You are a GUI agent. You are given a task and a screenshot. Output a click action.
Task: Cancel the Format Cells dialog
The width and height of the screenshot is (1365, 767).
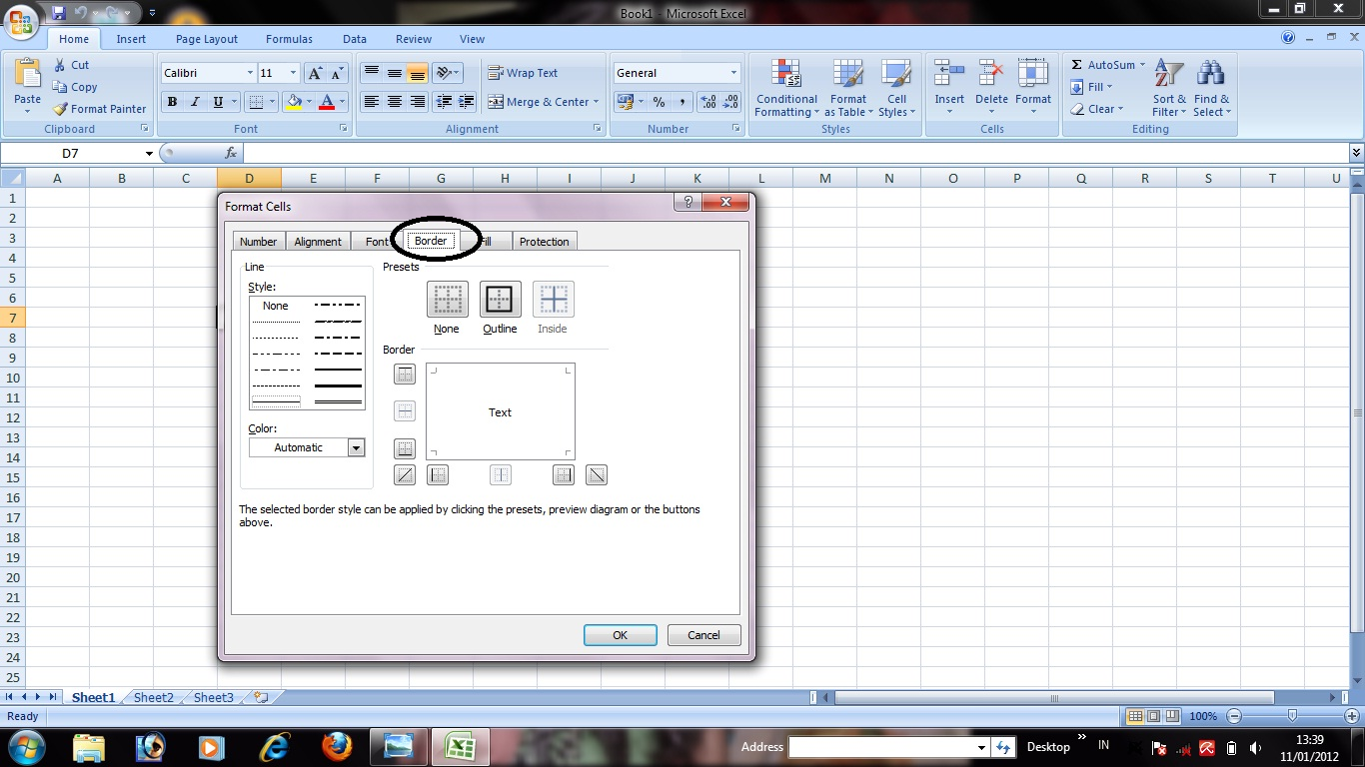point(703,635)
